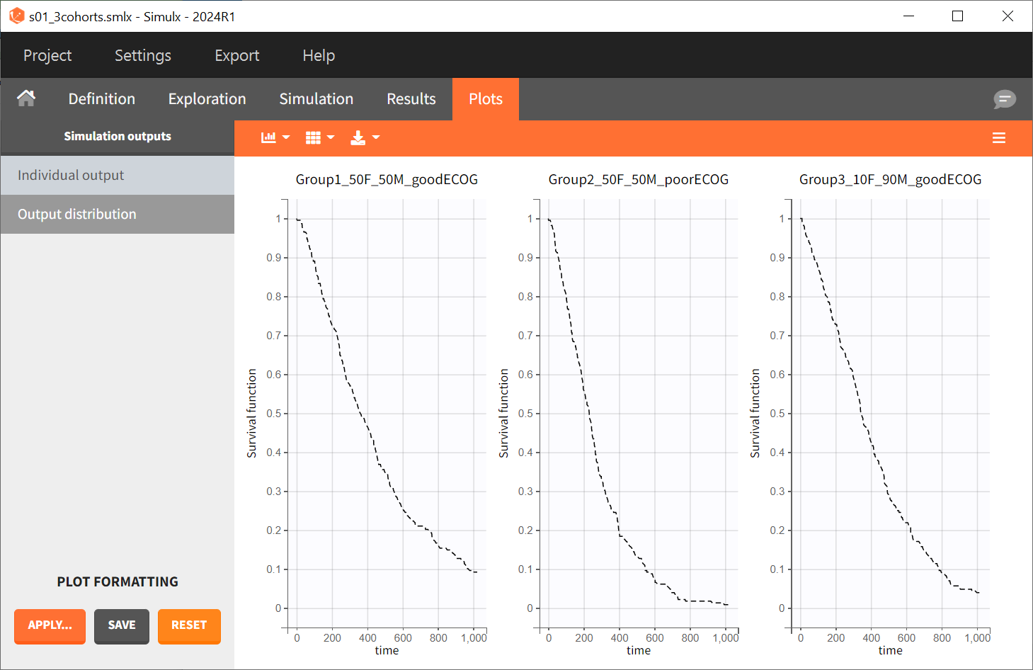Go to the Results tab
Screen dimensions: 1033x670
tap(411, 99)
